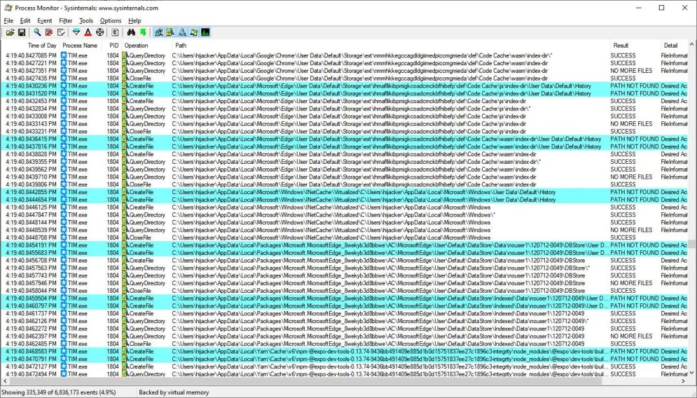Click the Process Name column header
This screenshot has height=398, width=697.
coord(80,45)
